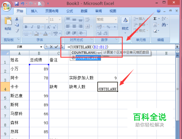Center text horizontally

(74, 26)
